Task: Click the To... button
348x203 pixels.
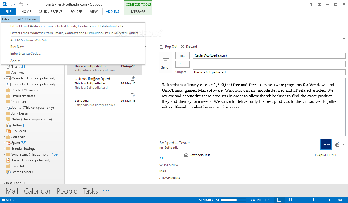Action: coord(182,56)
